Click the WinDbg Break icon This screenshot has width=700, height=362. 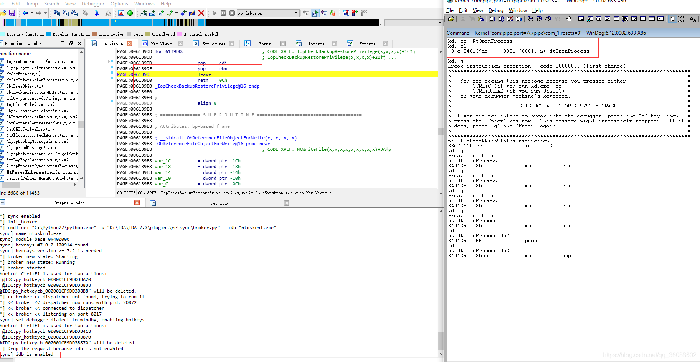pos(519,19)
